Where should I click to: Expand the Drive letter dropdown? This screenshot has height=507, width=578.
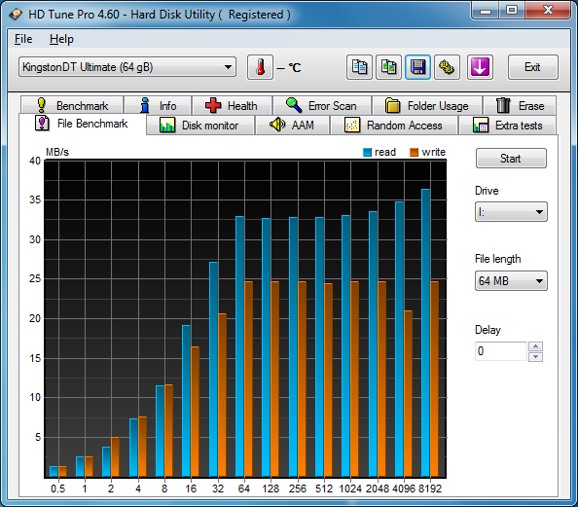(x=511, y=212)
